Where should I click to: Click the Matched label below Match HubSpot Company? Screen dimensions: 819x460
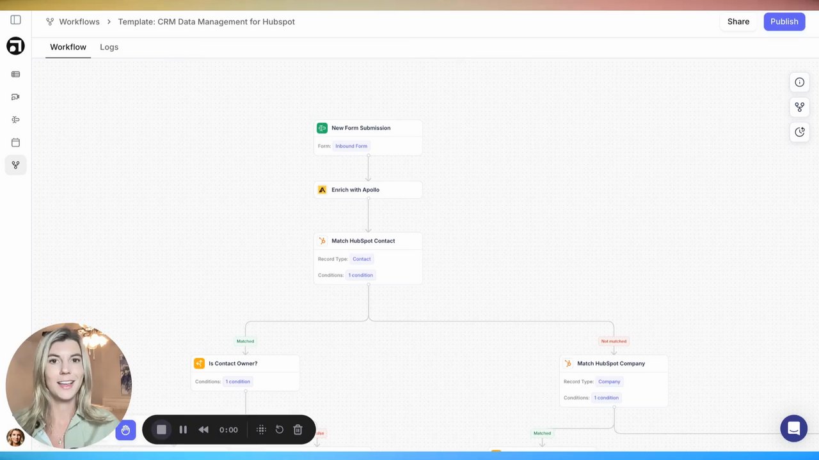coord(542,433)
